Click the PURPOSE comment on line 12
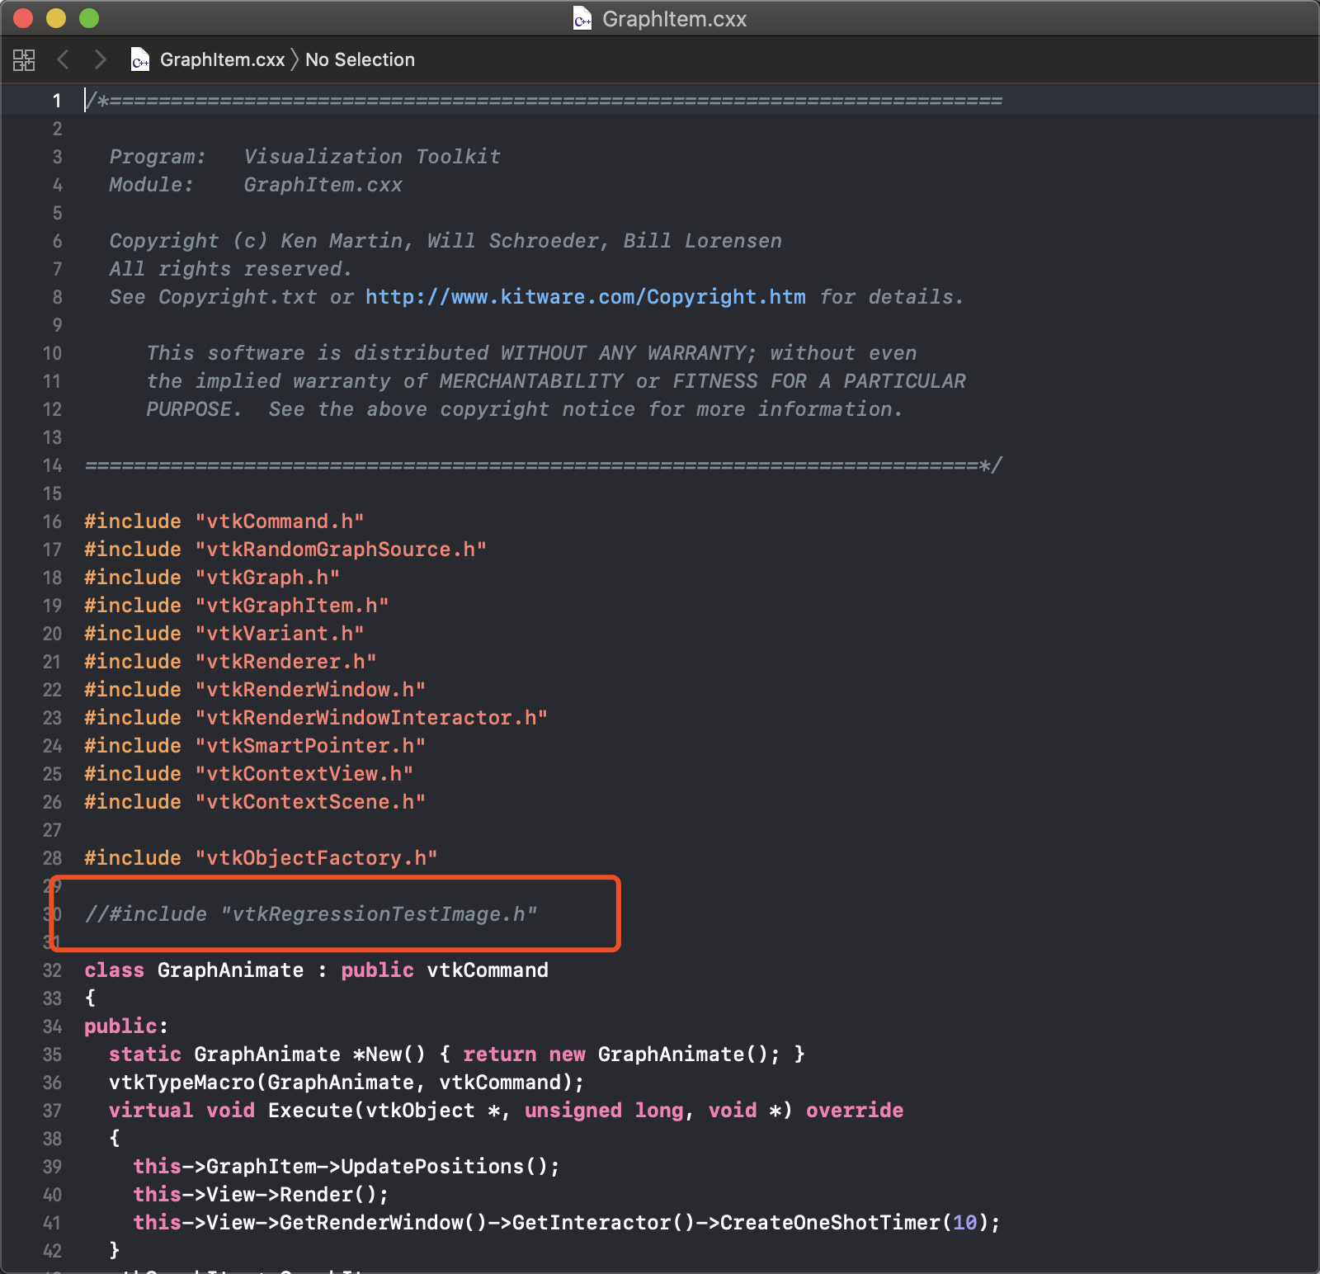The width and height of the screenshot is (1320, 1274). [x=524, y=409]
